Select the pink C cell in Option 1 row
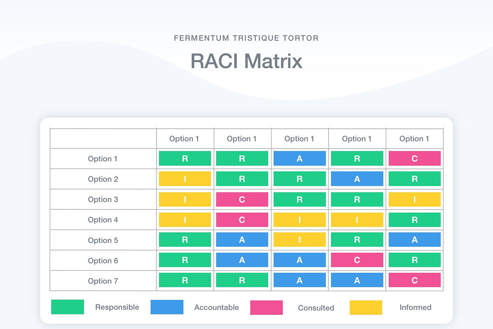 (x=415, y=158)
